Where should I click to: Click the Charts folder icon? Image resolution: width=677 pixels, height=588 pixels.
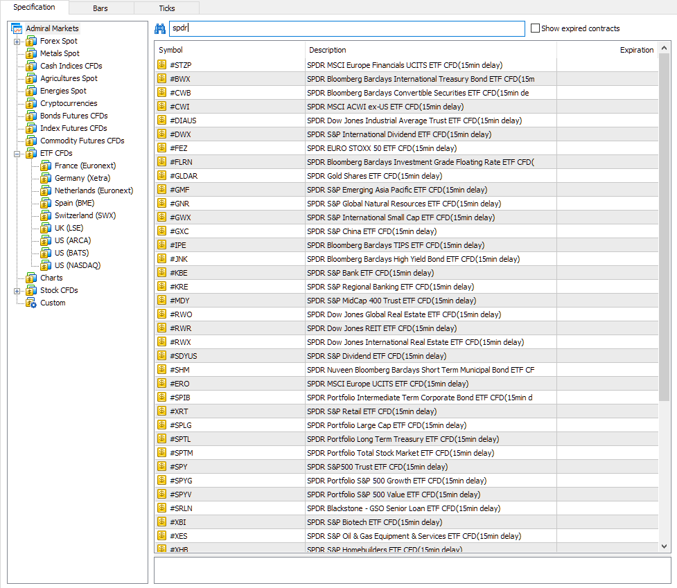31,278
